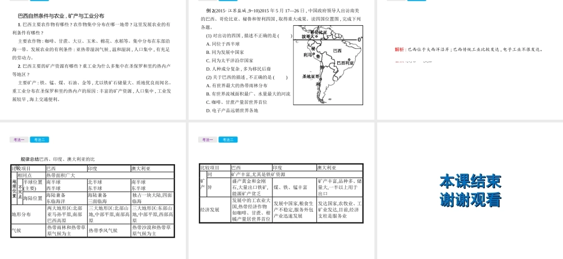Click the 海陆兼备 三面临海 cell
The image size is (563, 259).
[109, 198]
